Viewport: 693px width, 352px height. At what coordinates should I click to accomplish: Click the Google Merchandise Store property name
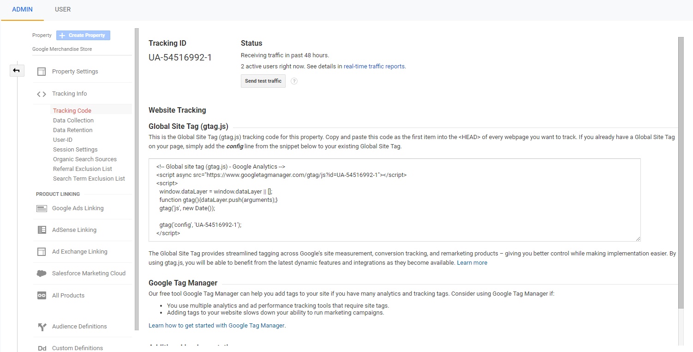click(x=62, y=49)
